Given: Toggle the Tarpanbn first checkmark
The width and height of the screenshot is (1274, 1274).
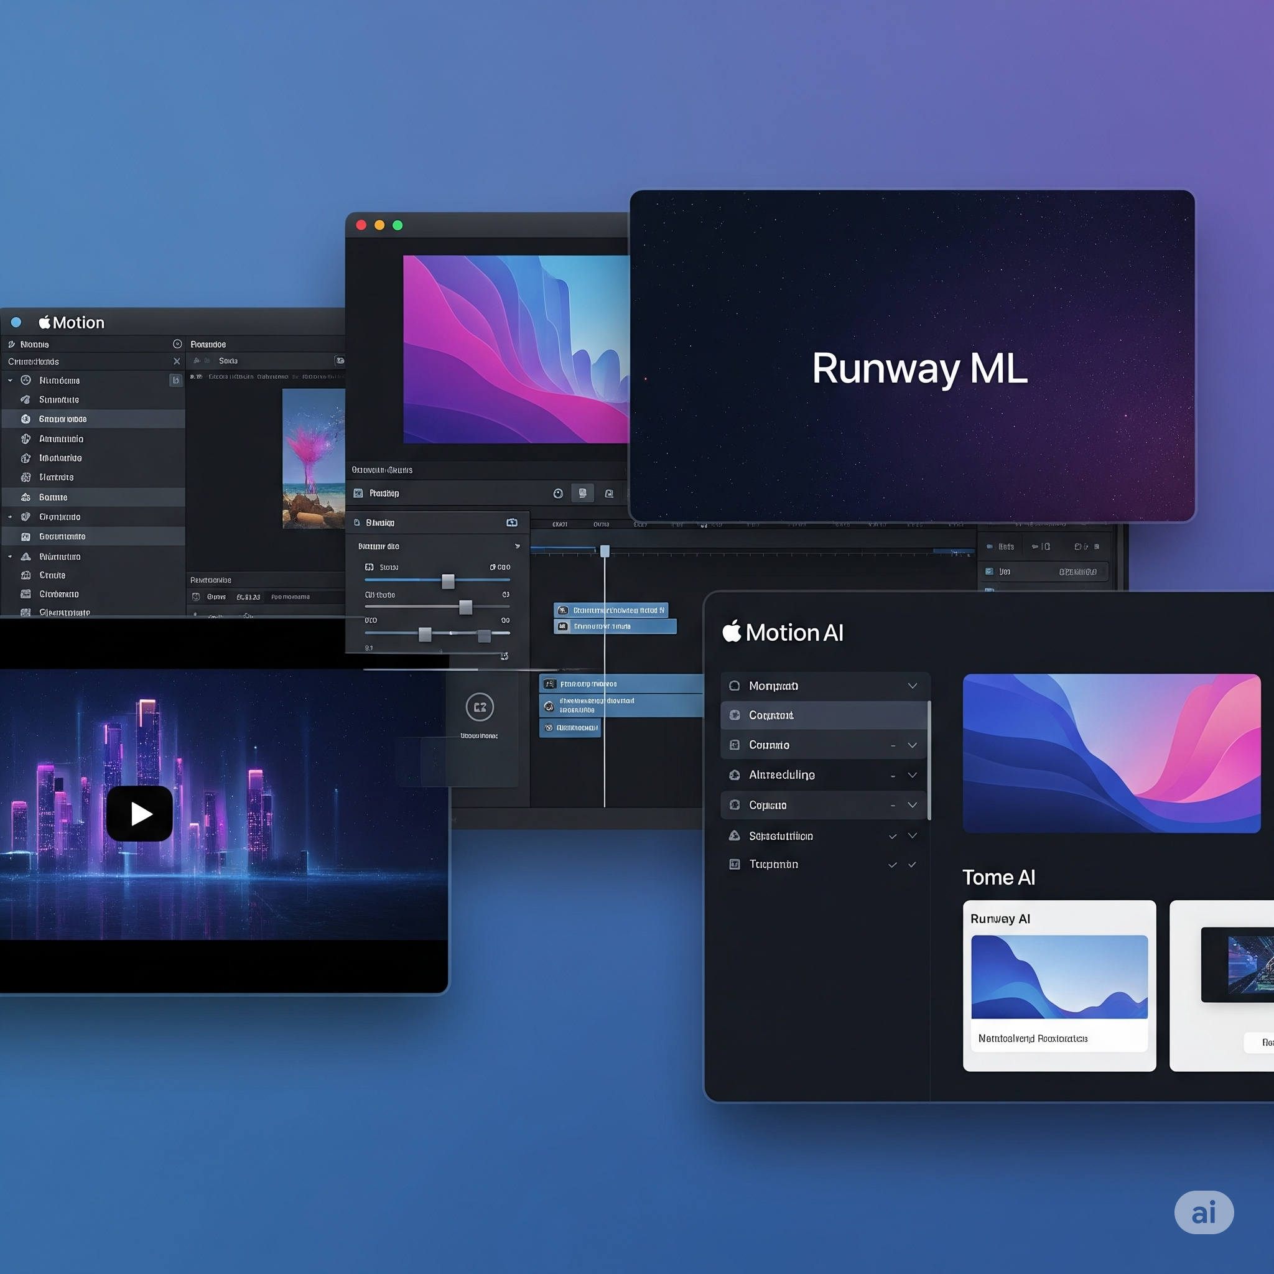Looking at the screenshot, I should (x=892, y=865).
